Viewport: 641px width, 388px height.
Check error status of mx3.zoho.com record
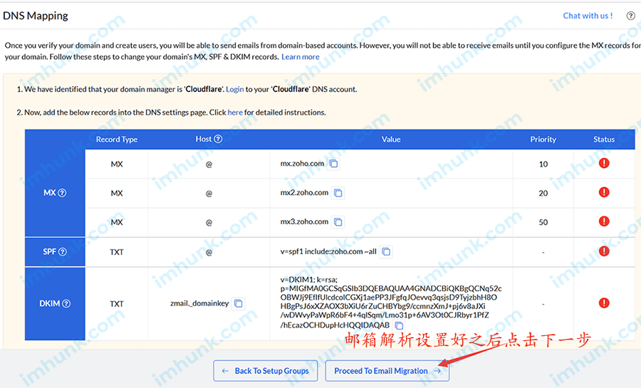604,221
